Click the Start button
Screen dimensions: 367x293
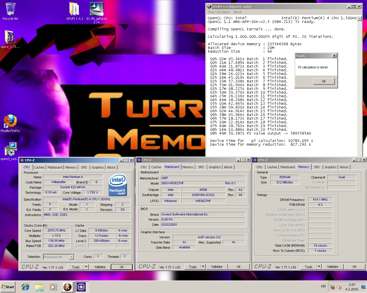pos(8,287)
